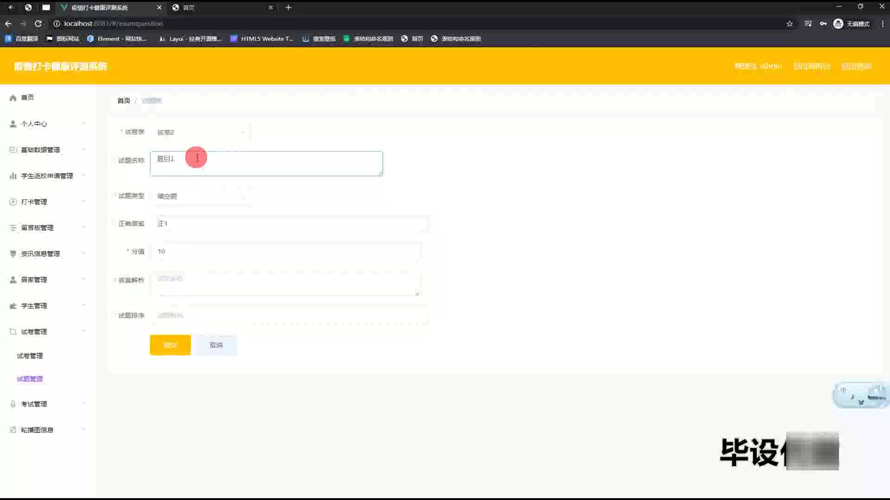890x500 pixels.
Task: Click the 留言板管理 sidebar icon
Action: (x=13, y=228)
